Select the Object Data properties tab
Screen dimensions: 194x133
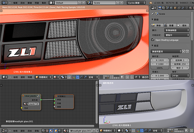[x=187, y=8]
